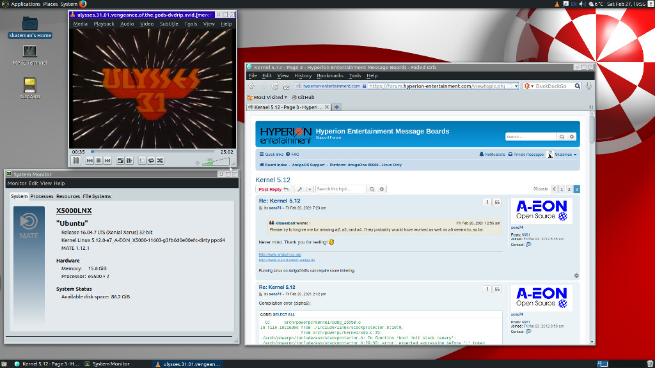
Task: View forum Notifications
Action: tap(492, 155)
